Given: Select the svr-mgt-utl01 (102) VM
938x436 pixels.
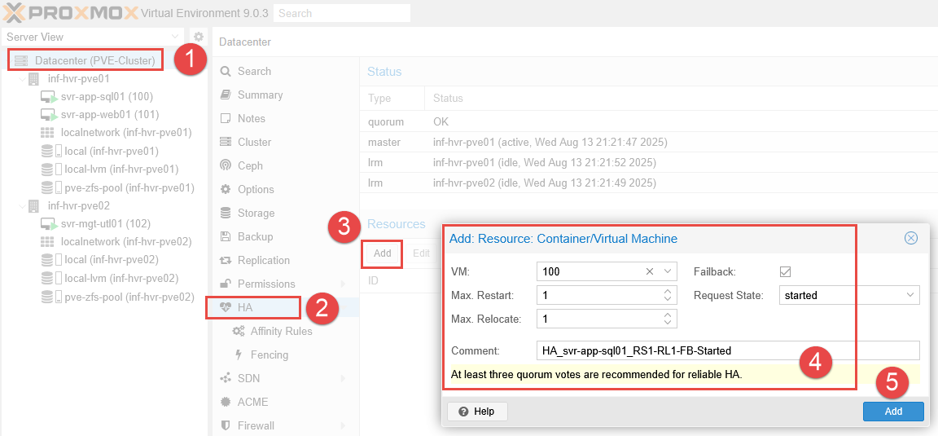Looking at the screenshot, I should [x=105, y=223].
